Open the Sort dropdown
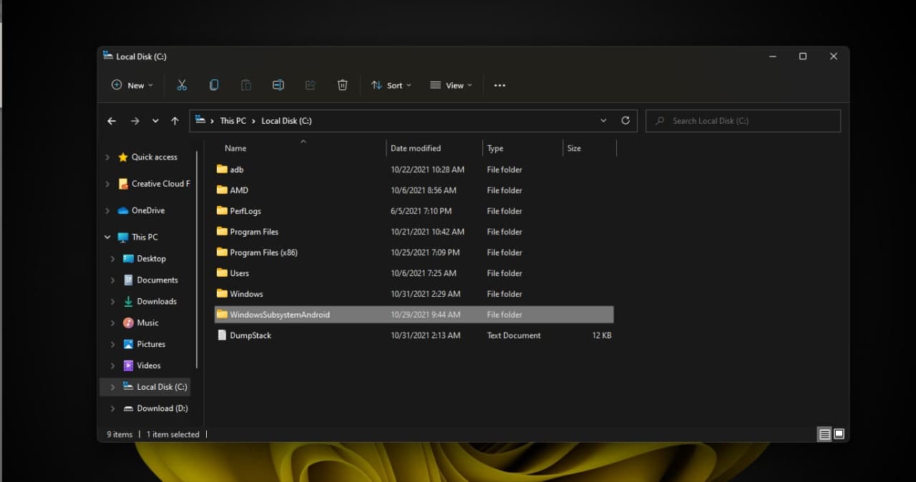This screenshot has height=482, width=916. (391, 85)
